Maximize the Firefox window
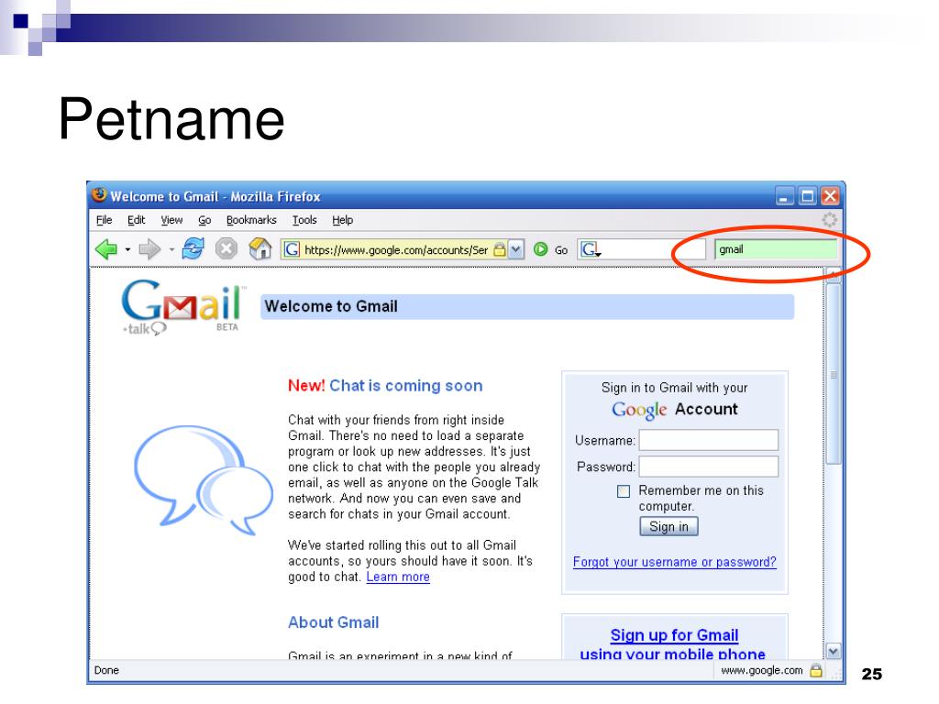 click(x=807, y=196)
